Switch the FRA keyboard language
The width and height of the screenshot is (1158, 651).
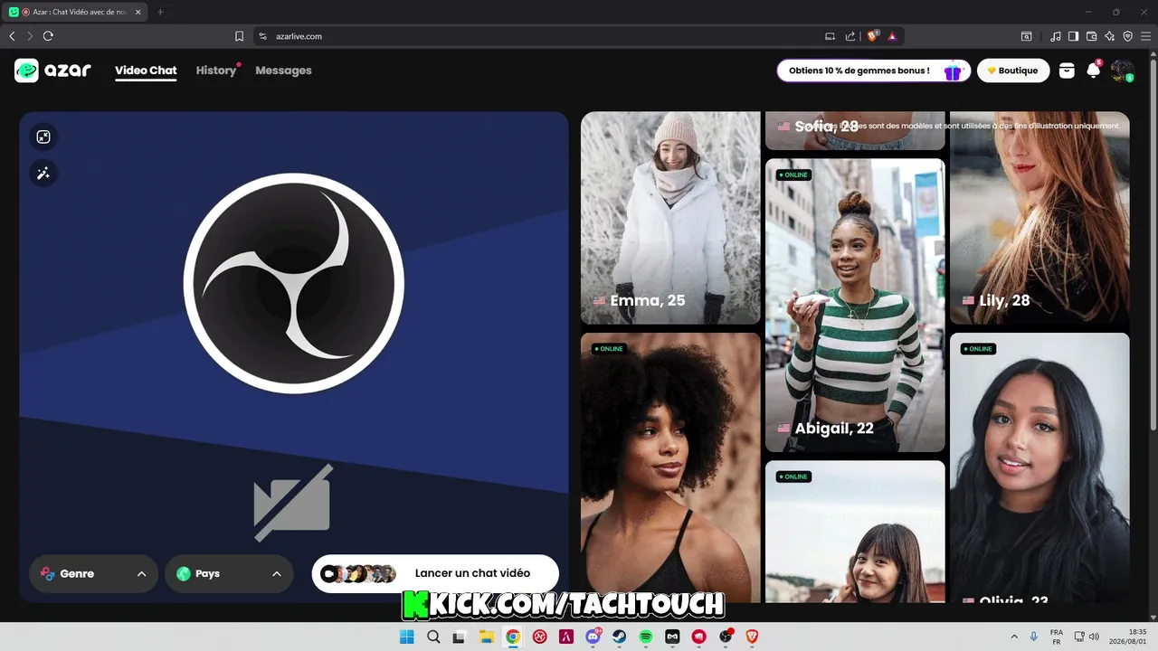click(x=1056, y=637)
